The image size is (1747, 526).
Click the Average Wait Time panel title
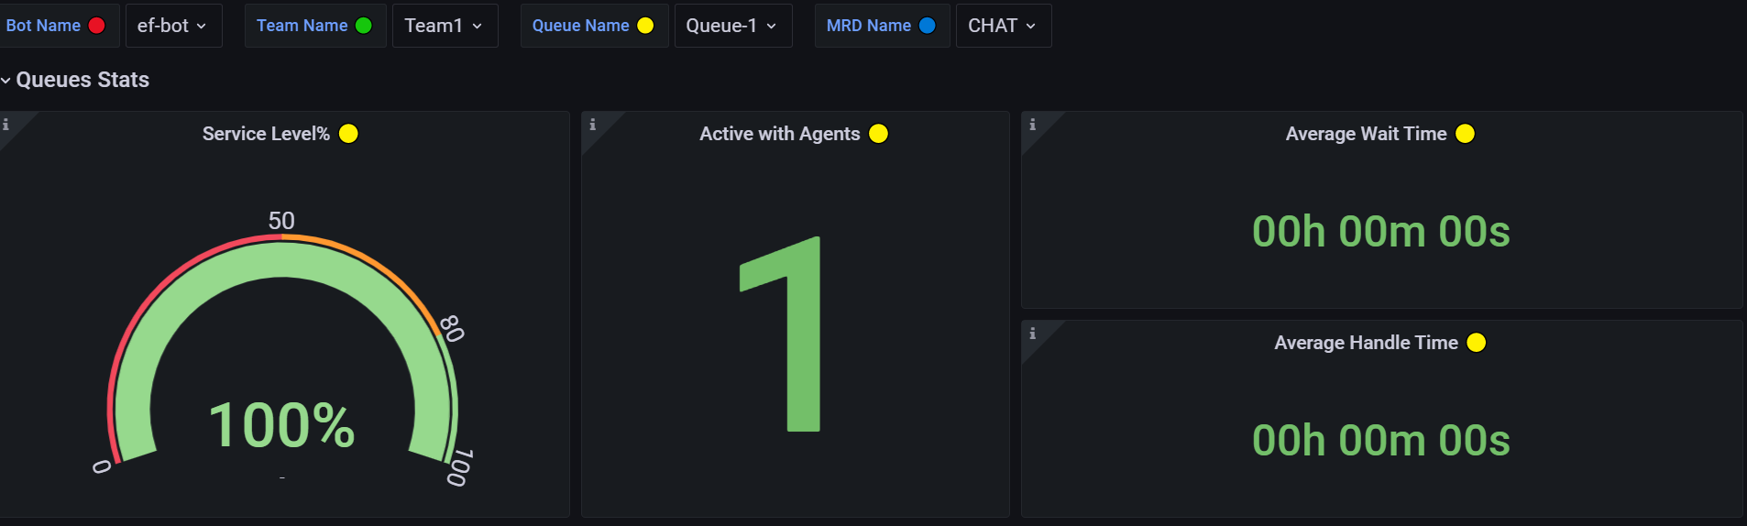[1366, 134]
